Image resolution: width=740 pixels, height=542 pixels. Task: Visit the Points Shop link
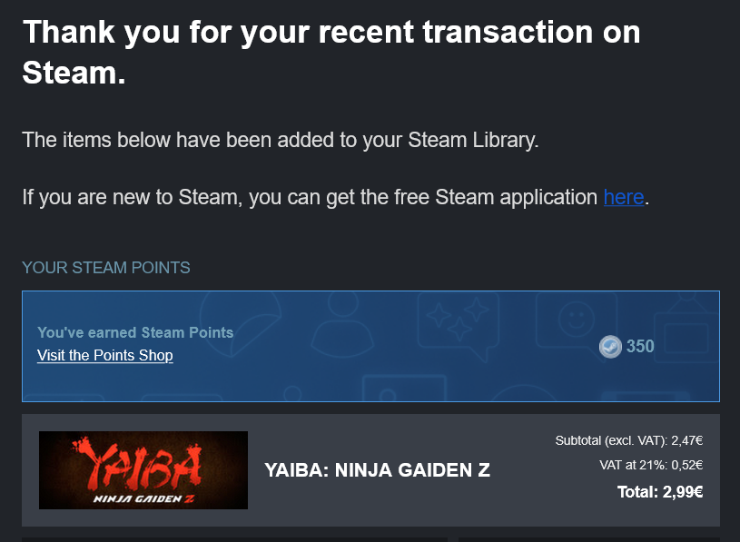[x=104, y=355]
